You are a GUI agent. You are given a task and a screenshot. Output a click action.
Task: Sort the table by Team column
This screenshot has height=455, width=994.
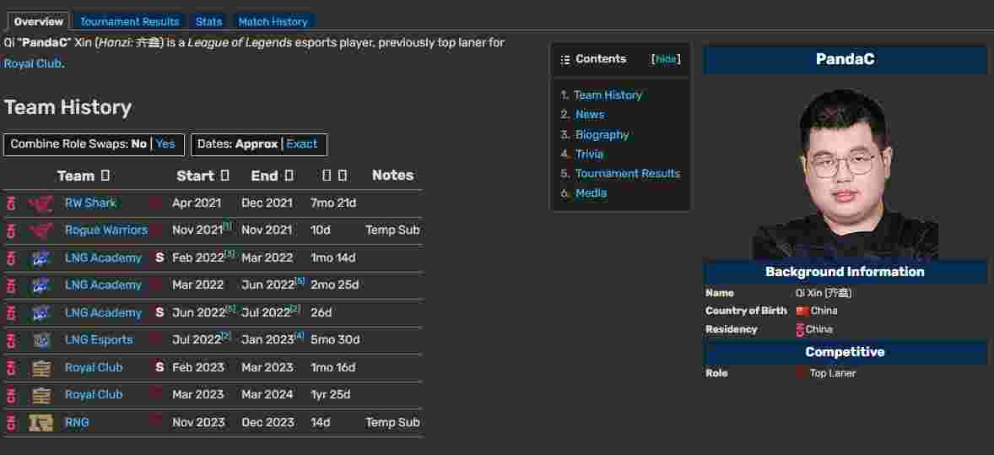(x=105, y=176)
